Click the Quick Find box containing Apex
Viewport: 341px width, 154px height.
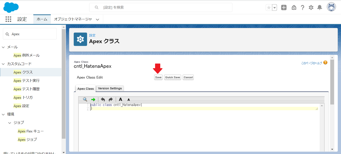(30, 34)
